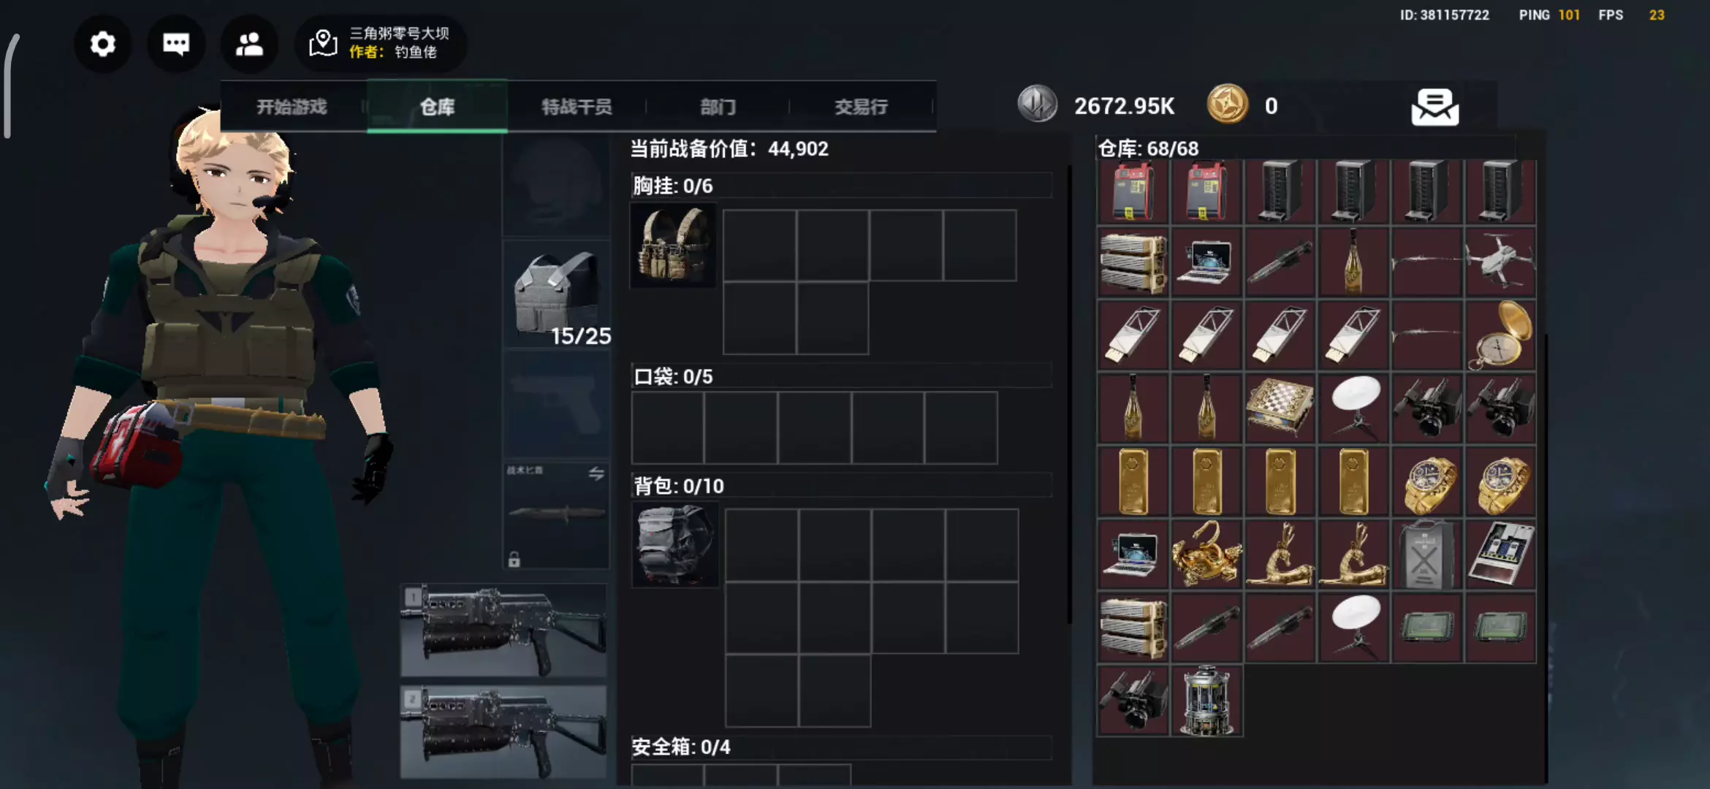Select the first primary weapon slot

(503, 630)
